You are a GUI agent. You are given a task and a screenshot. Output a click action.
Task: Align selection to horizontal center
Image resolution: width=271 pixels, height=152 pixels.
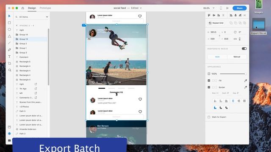235,15
